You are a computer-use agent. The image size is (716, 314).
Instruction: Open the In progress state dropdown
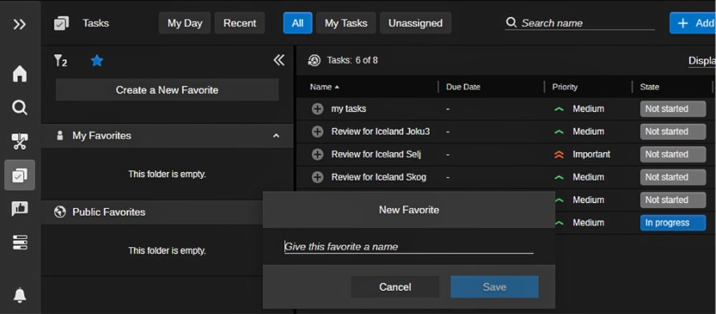[x=673, y=223]
